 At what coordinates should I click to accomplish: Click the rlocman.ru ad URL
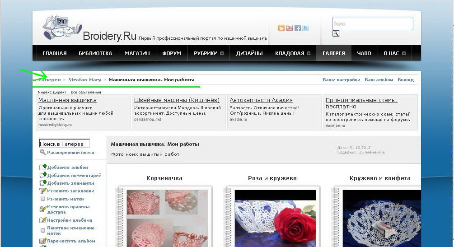[335, 126]
